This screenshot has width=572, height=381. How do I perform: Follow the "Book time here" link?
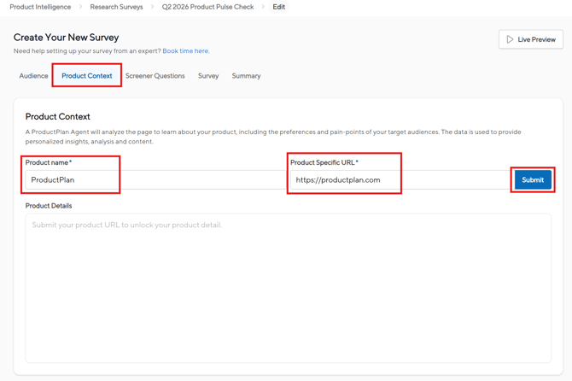coord(185,51)
